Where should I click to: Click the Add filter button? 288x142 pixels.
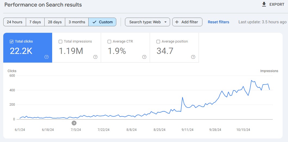(187, 22)
